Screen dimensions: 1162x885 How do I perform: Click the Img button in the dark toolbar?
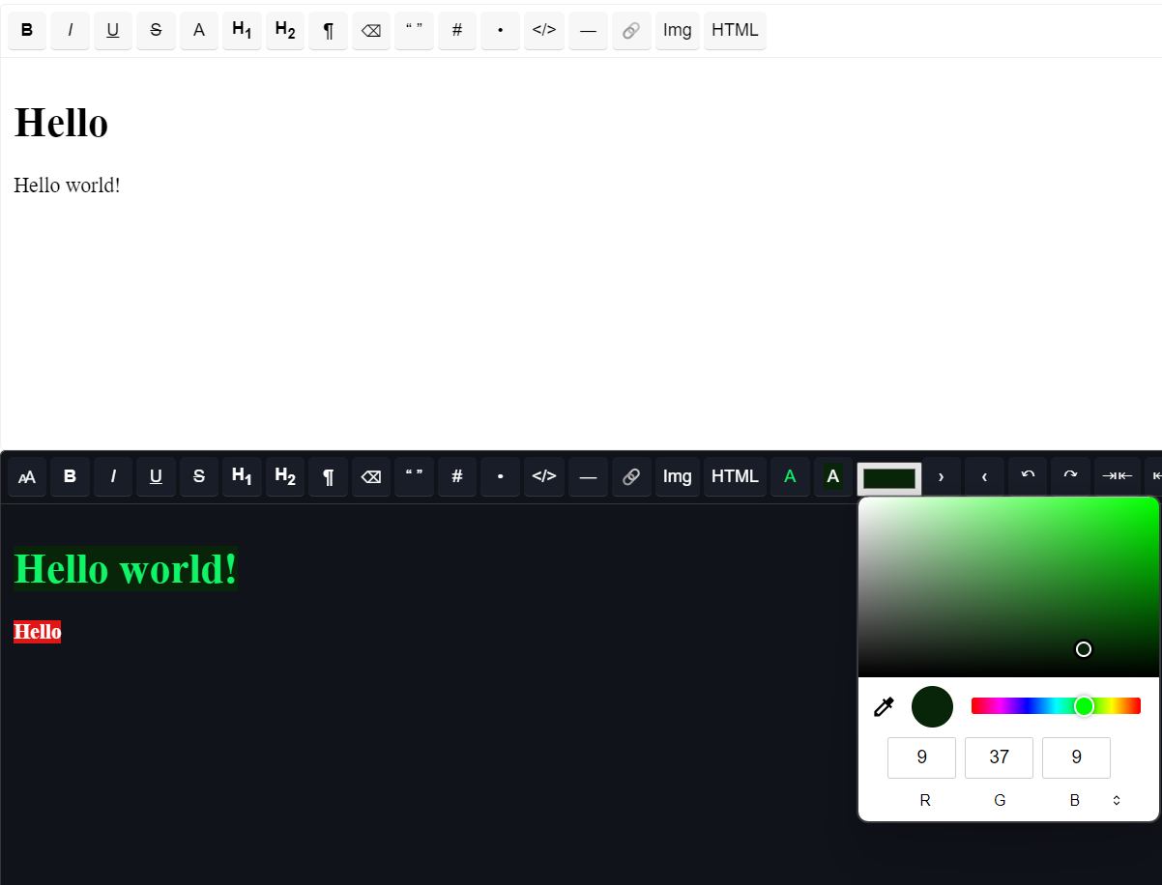678,477
